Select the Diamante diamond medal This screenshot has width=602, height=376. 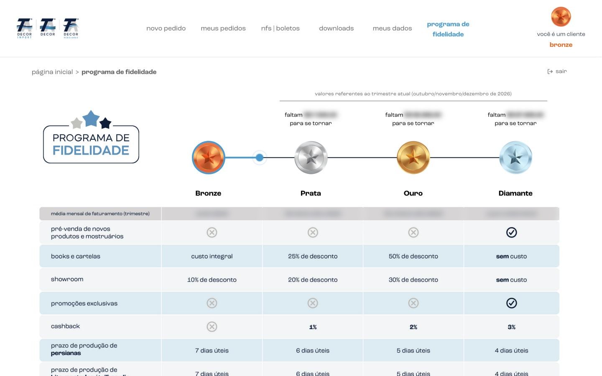(x=515, y=158)
